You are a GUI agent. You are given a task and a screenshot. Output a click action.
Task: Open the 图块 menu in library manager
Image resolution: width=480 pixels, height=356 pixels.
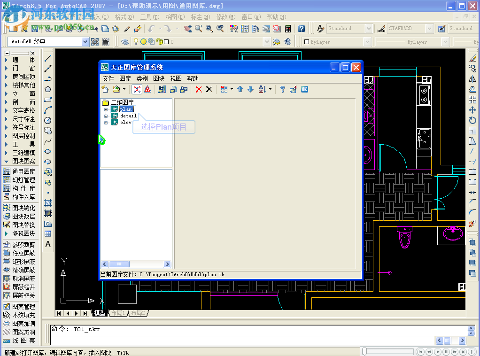[x=159, y=78]
